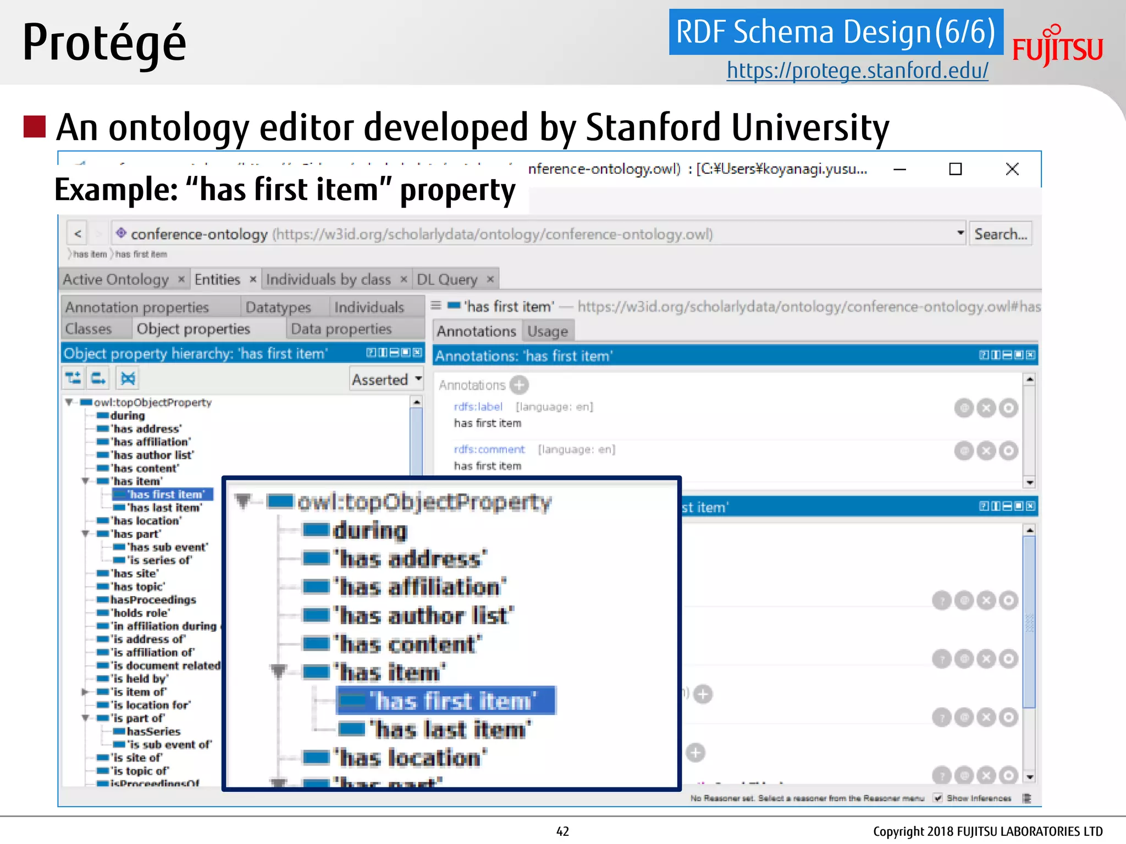
Task: Click the Delete selected property icon
Action: 128,378
